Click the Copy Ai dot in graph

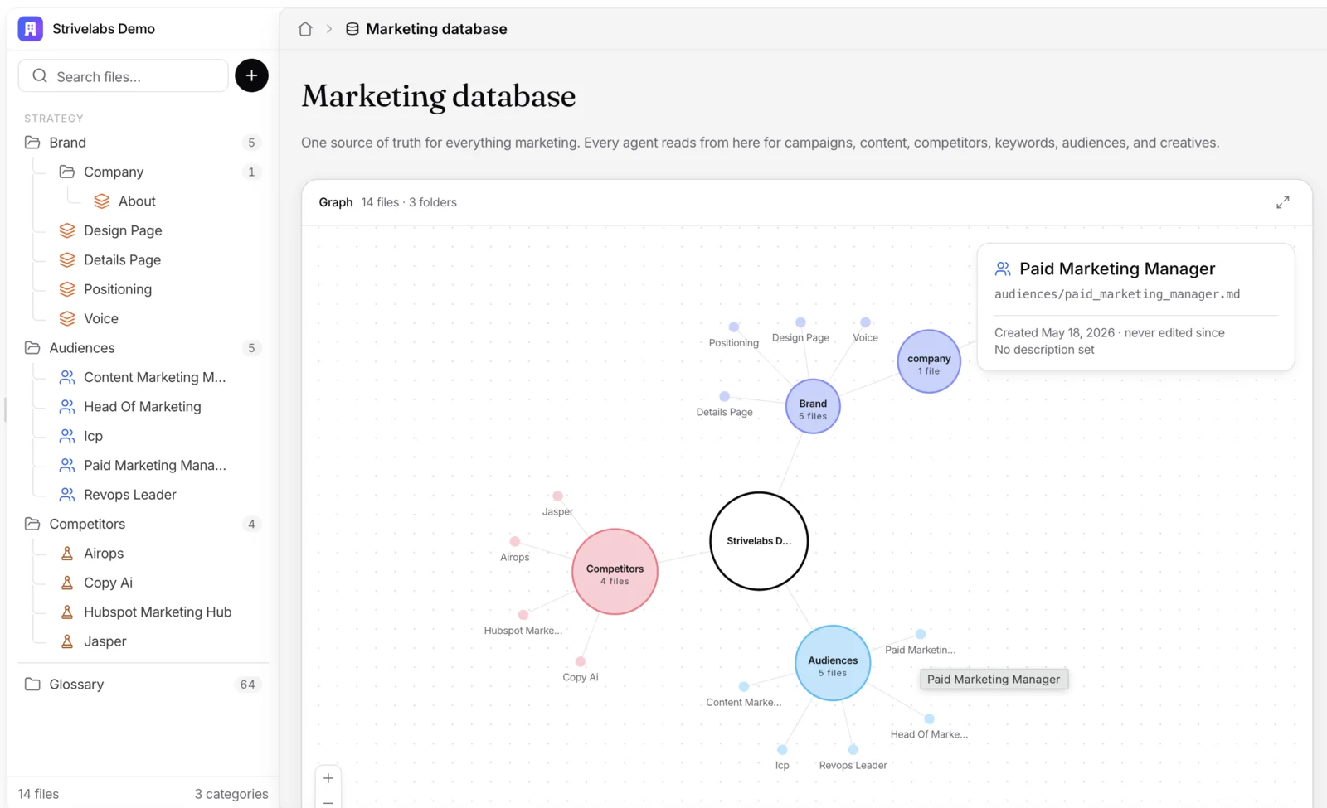pyautogui.click(x=581, y=662)
